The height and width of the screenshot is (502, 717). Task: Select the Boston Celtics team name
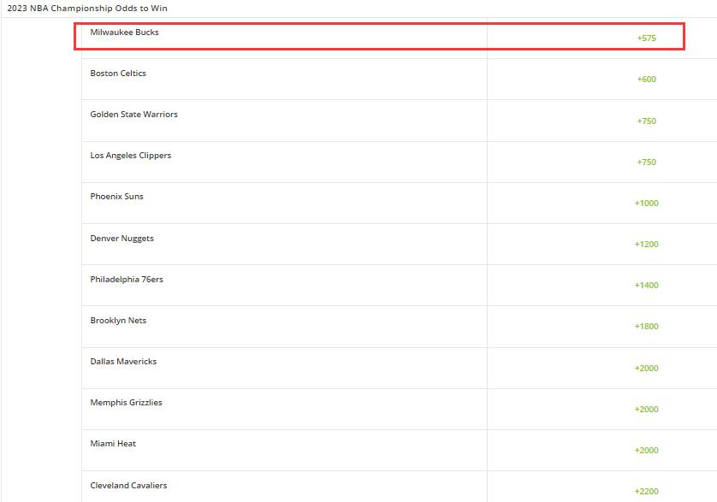tap(118, 74)
